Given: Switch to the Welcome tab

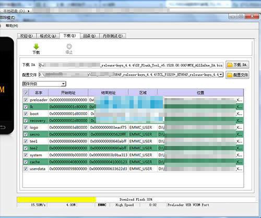Looking at the screenshot, I should pyautogui.click(x=27, y=36).
